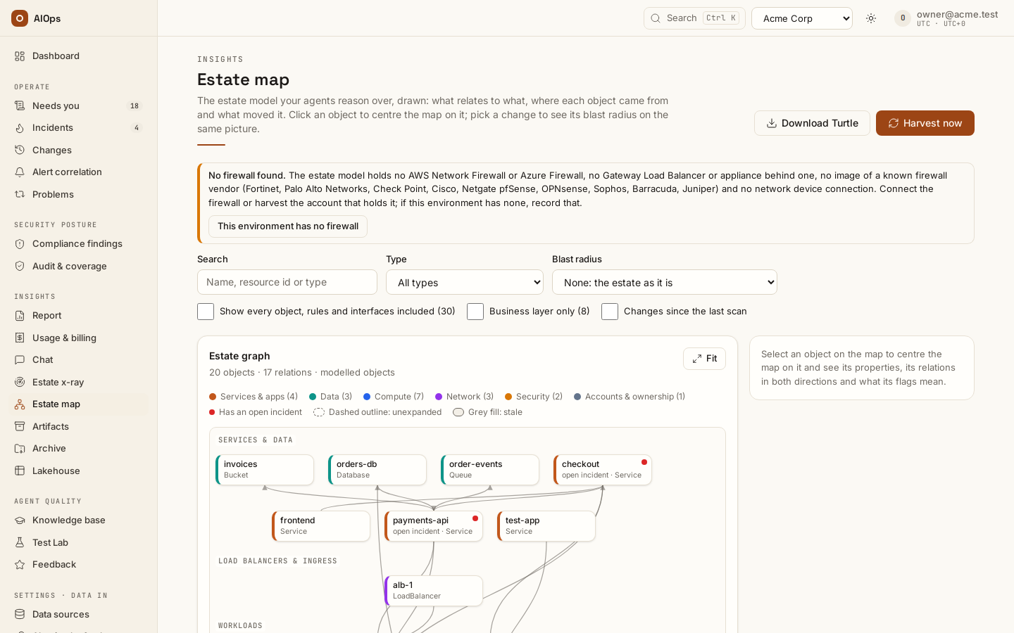Screen dimensions: 1014x633
Task: Click the user avatar circle
Action: (903, 18)
